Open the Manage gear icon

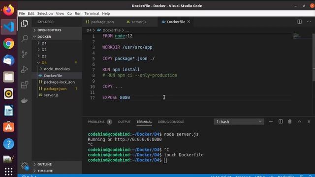(x=25, y=166)
